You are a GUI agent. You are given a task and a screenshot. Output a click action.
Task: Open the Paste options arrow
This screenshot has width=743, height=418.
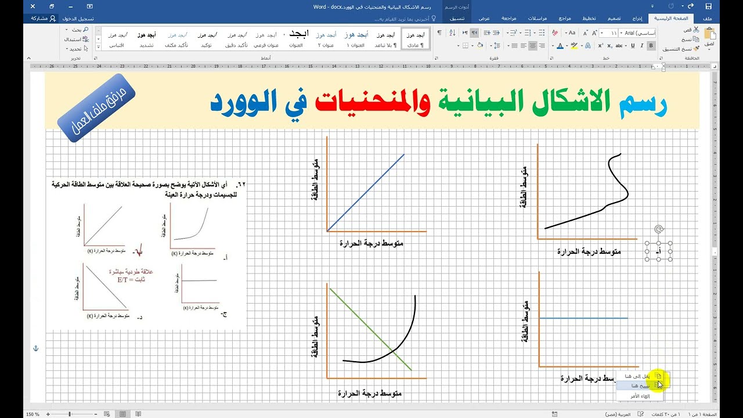(709, 49)
